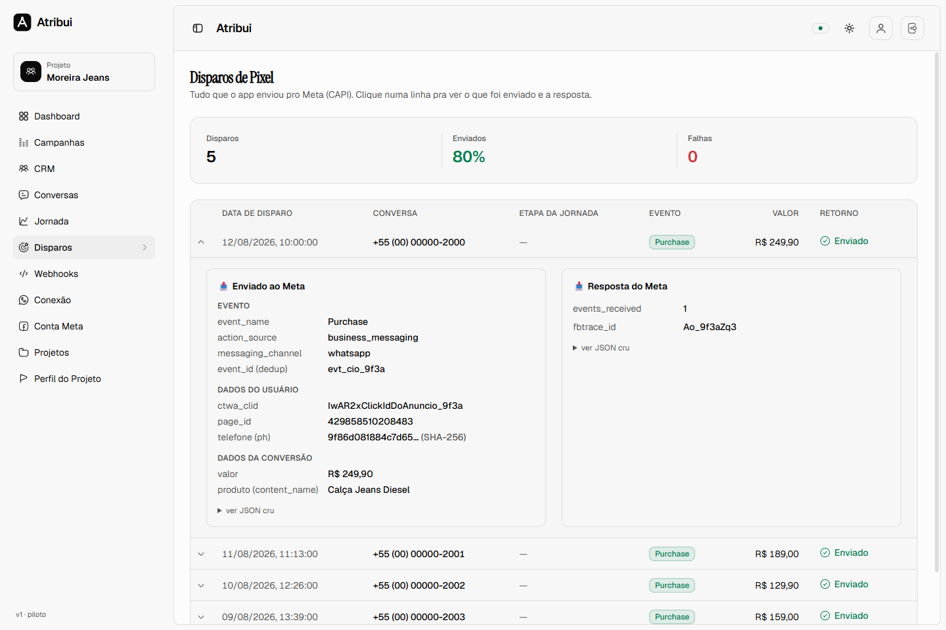Viewport: 946px width, 630px height.
Task: Toggle the sidebar panel icon
Action: (198, 28)
